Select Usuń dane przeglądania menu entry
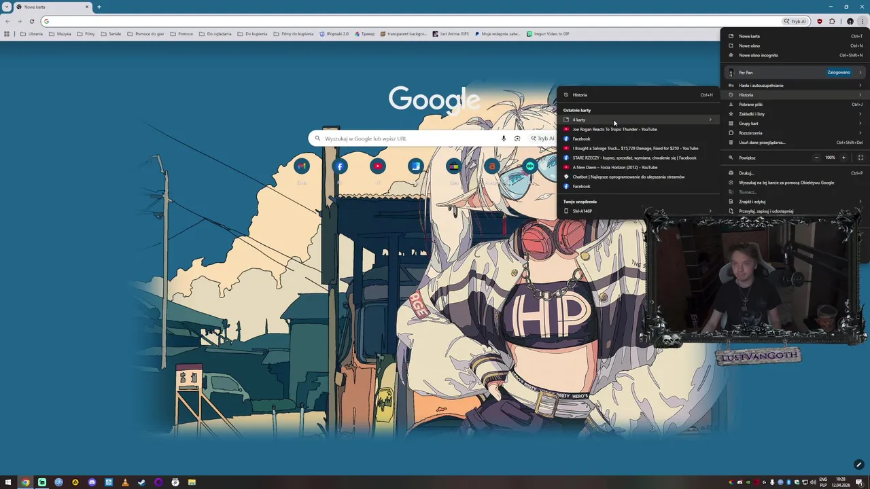 [x=795, y=143]
